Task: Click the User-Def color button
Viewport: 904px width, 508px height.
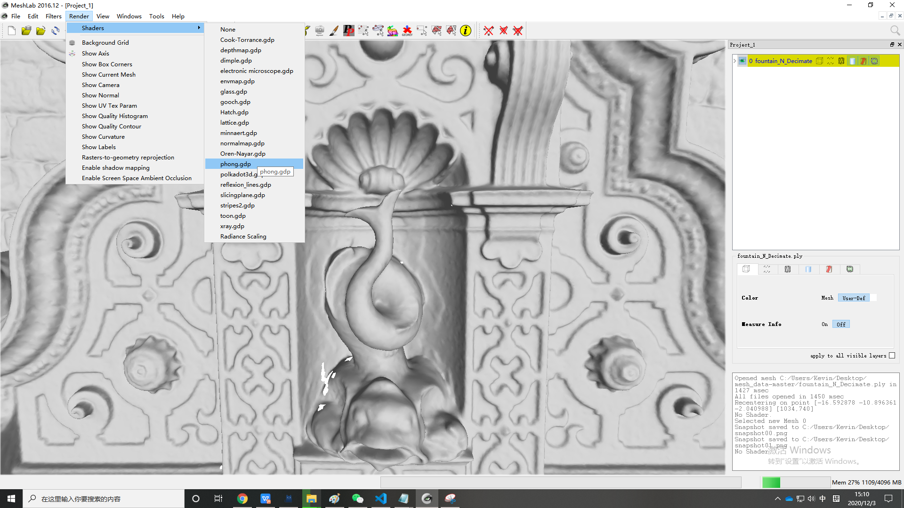Action: pyautogui.click(x=854, y=298)
